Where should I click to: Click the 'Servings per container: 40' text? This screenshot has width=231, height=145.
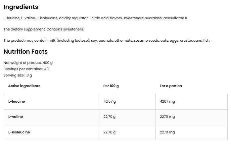pyautogui.click(x=26, y=69)
